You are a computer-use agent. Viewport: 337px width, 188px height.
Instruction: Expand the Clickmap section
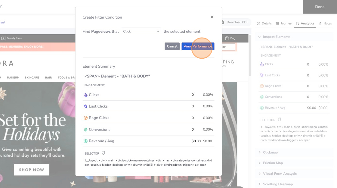pyautogui.click(x=270, y=153)
